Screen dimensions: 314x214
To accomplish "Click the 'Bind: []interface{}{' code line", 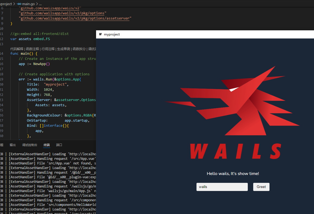I will point(48,126).
